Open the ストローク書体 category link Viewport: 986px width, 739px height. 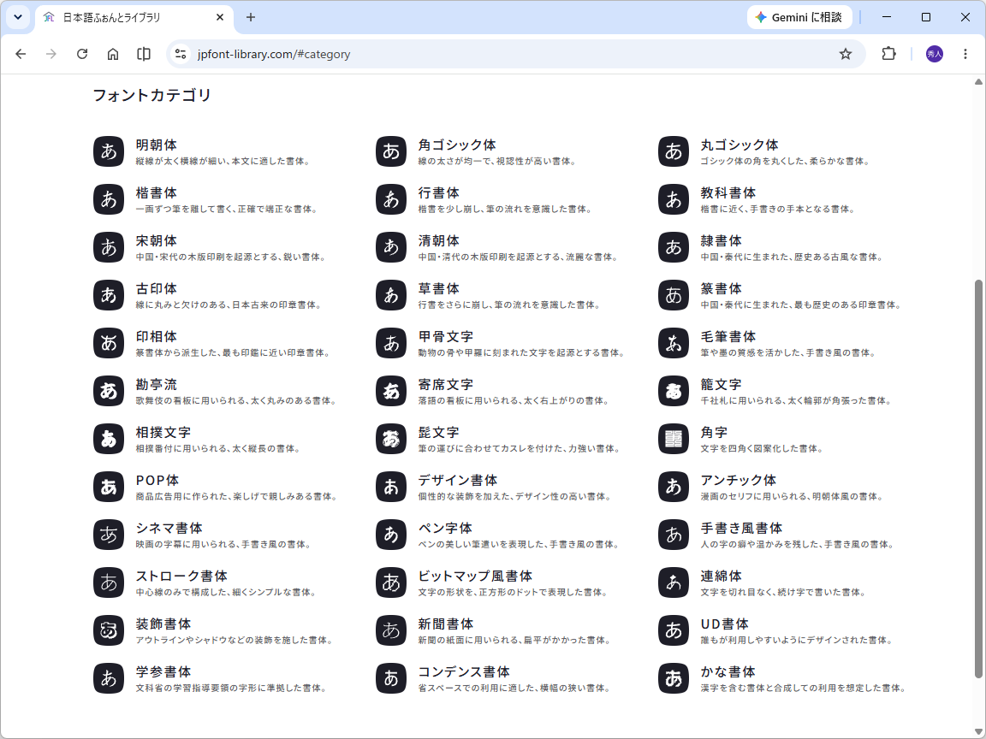pos(181,576)
